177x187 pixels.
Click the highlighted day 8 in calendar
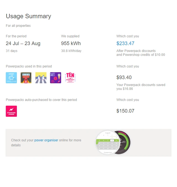click(111, 140)
